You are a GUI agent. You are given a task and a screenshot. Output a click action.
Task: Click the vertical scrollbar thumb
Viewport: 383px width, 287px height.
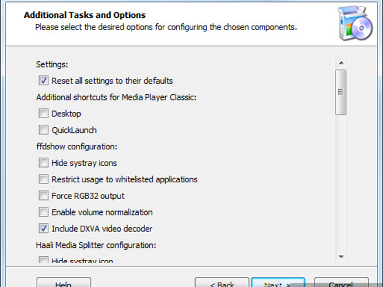(x=341, y=92)
